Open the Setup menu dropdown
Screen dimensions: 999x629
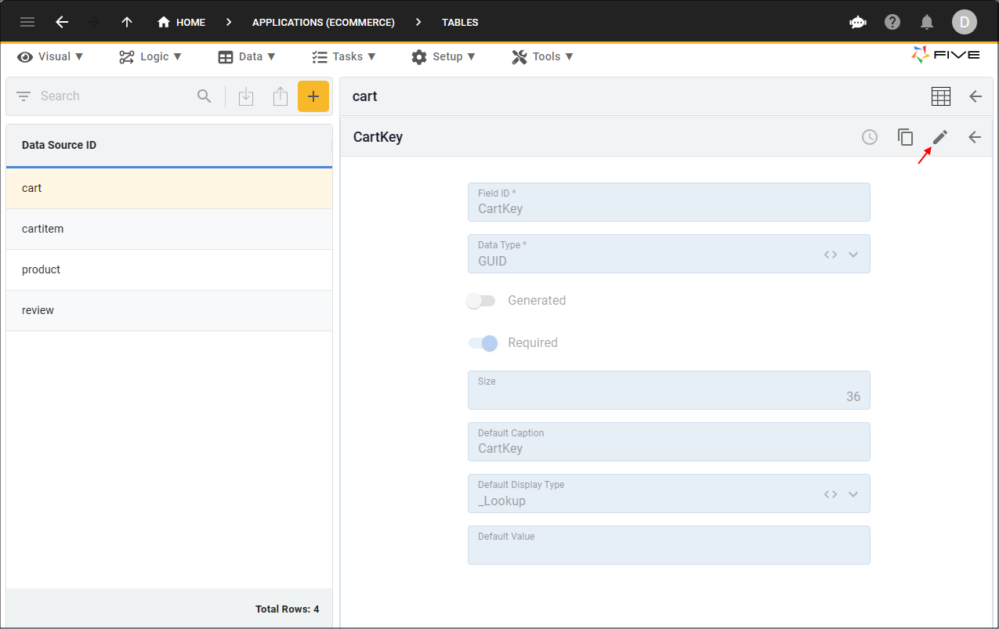tap(443, 56)
